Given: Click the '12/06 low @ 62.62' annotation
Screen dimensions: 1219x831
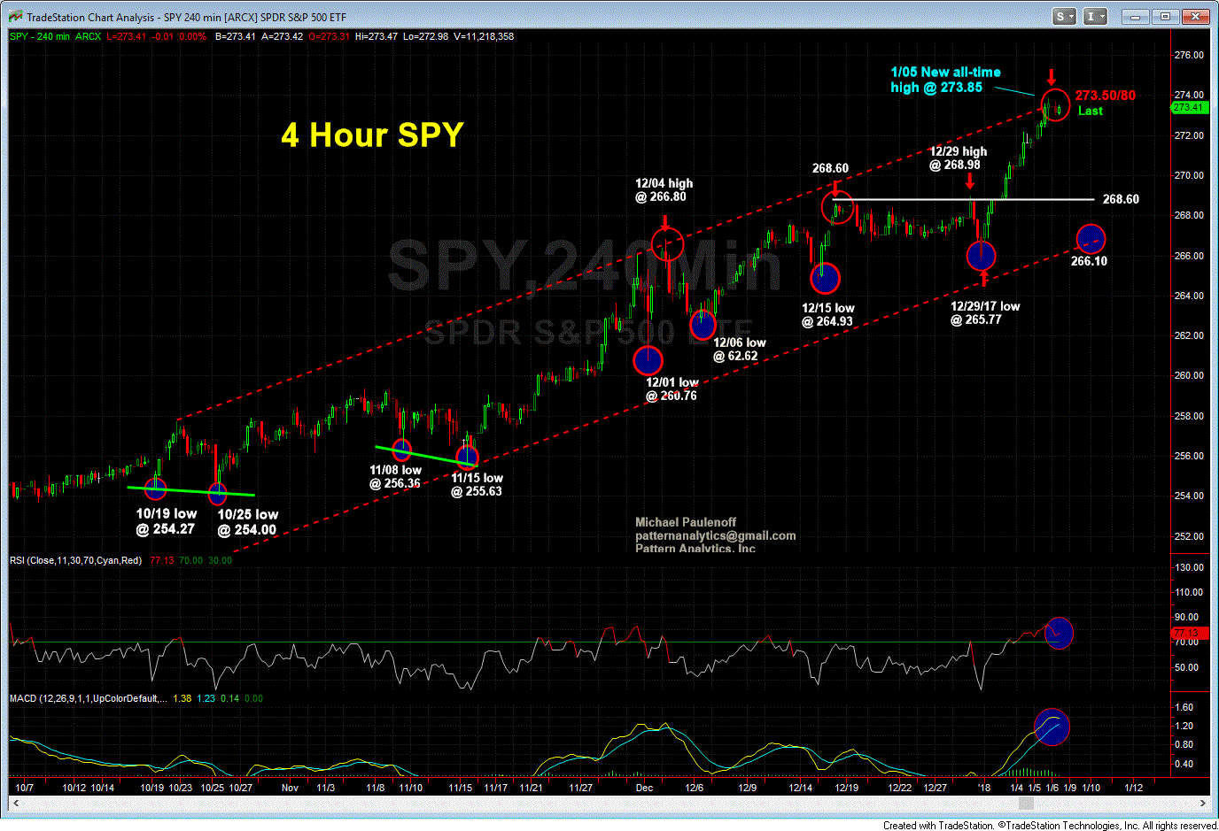Looking at the screenshot, I should [739, 350].
